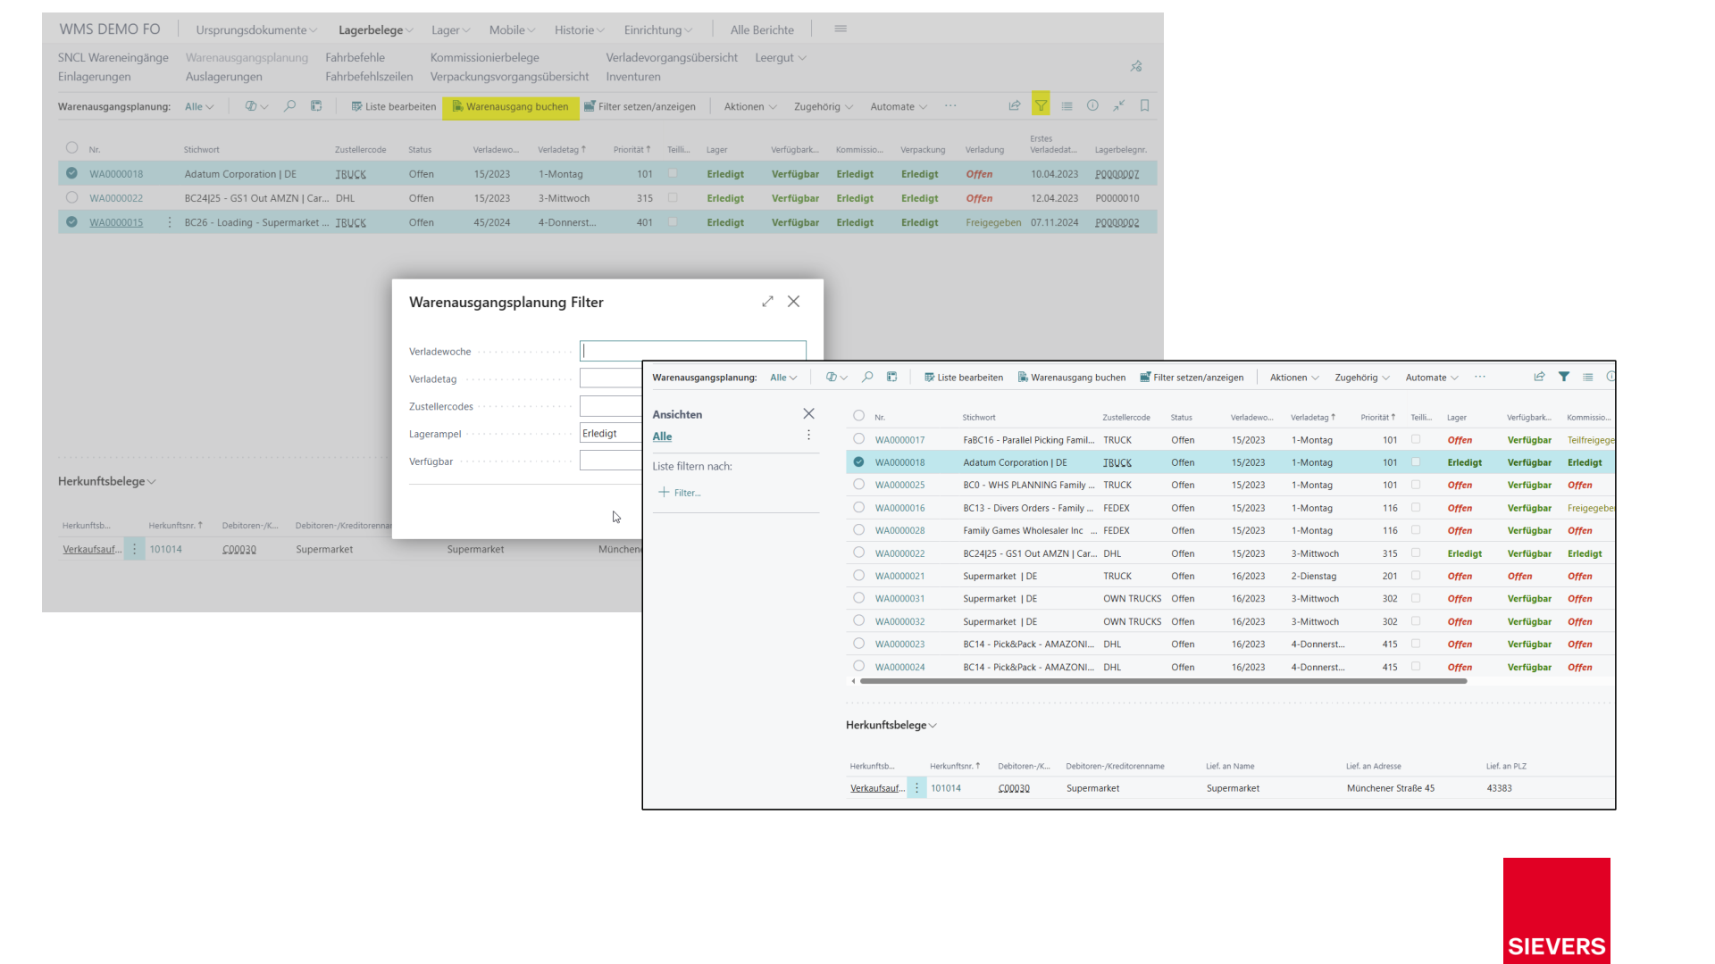Click layout icon beside search in front window
The width and height of the screenshot is (1715, 964).
coord(891,378)
